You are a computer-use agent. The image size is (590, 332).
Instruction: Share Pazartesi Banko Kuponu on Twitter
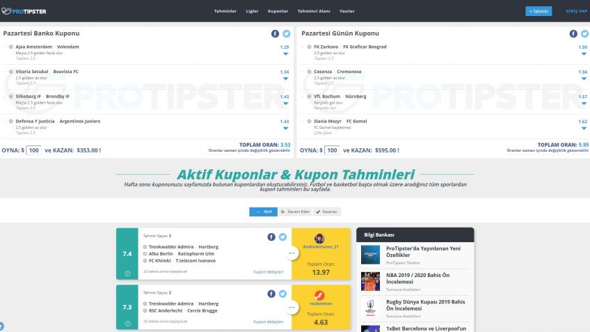[x=287, y=33]
